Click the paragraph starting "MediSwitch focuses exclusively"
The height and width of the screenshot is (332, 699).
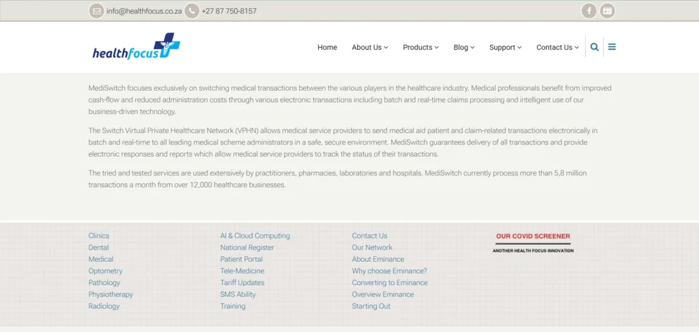(x=350, y=100)
